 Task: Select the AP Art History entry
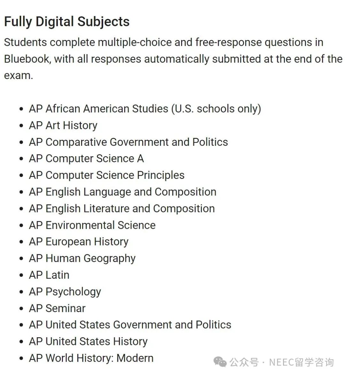pos(63,125)
